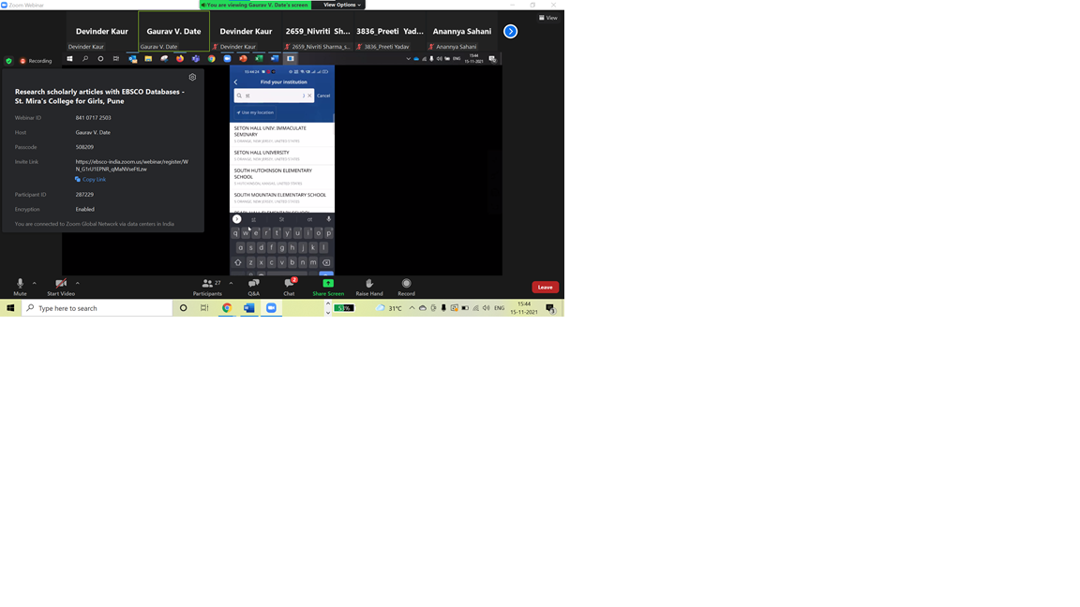
Task: Open the View layout menu
Action: 548,18
